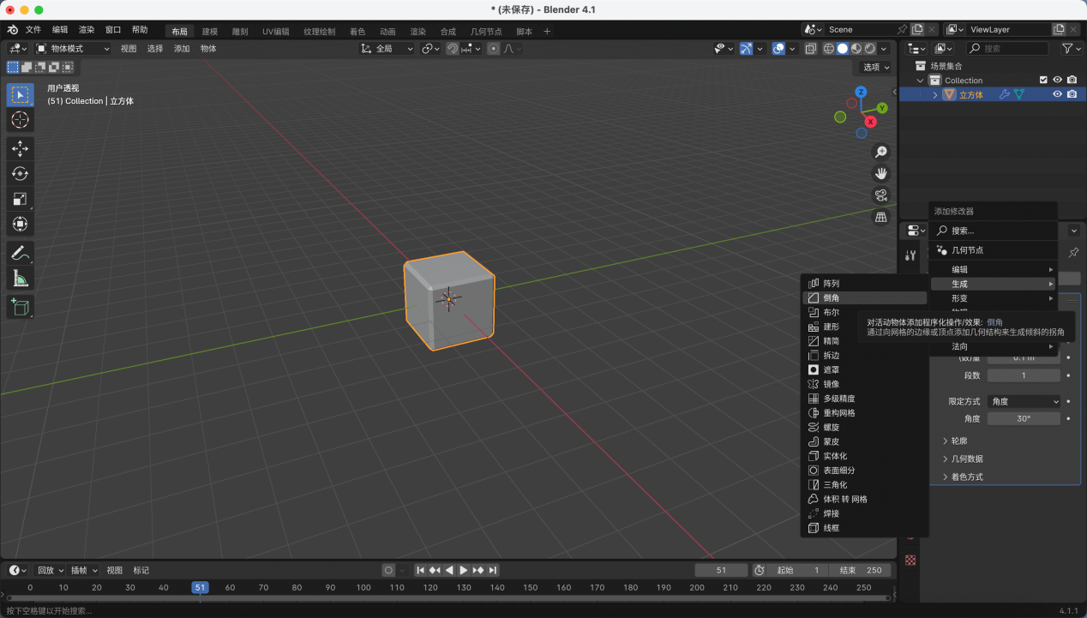Click 几何节点 in add modifier menu
The height and width of the screenshot is (618, 1087).
(x=967, y=250)
